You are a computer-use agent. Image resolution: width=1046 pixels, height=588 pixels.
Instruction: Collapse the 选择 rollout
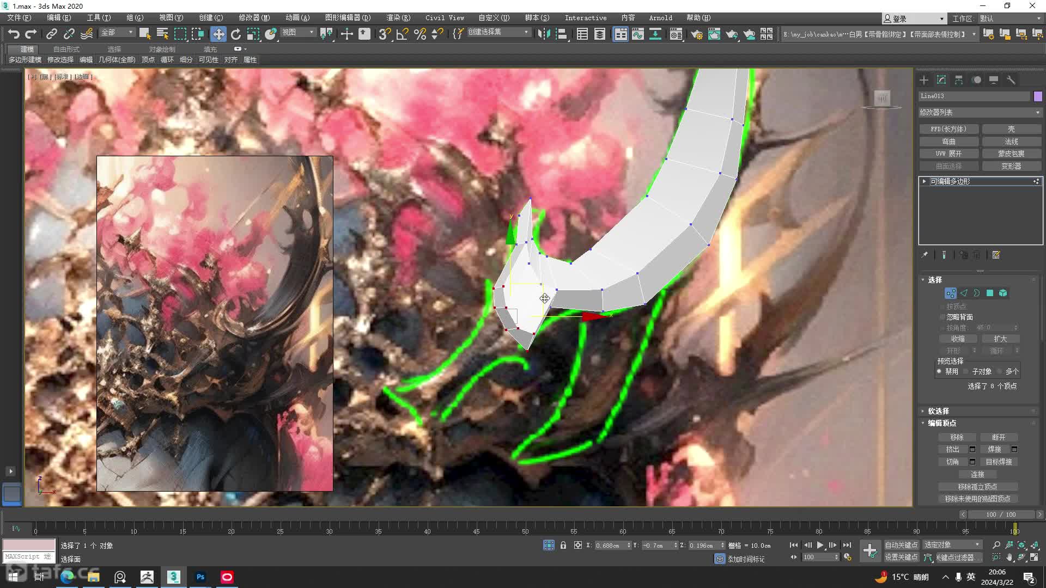pos(935,280)
